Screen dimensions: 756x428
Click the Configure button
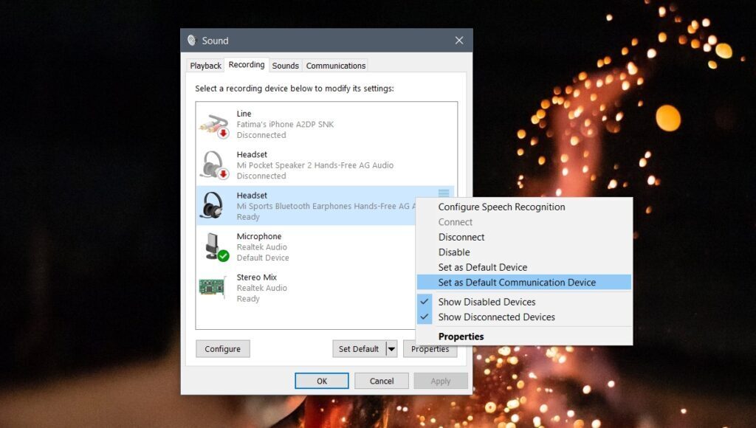pyautogui.click(x=222, y=348)
